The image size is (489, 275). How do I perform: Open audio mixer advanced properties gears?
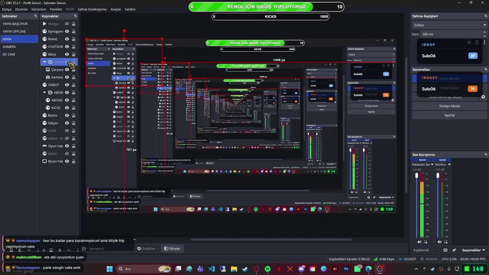[454, 250]
